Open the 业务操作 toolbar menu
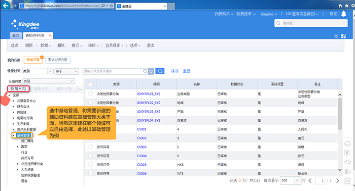Viewport: 355px width, 191px height. coord(114,45)
